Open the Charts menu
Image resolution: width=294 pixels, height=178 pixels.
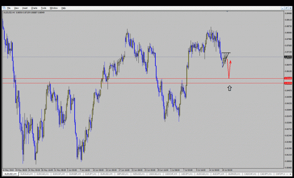click(34, 8)
